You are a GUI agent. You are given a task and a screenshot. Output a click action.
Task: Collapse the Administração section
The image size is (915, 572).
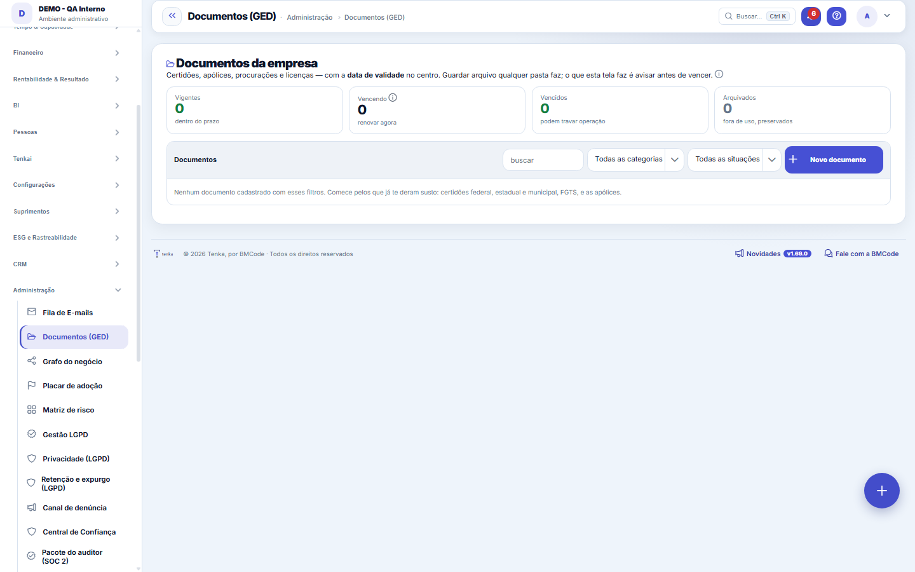(66, 290)
